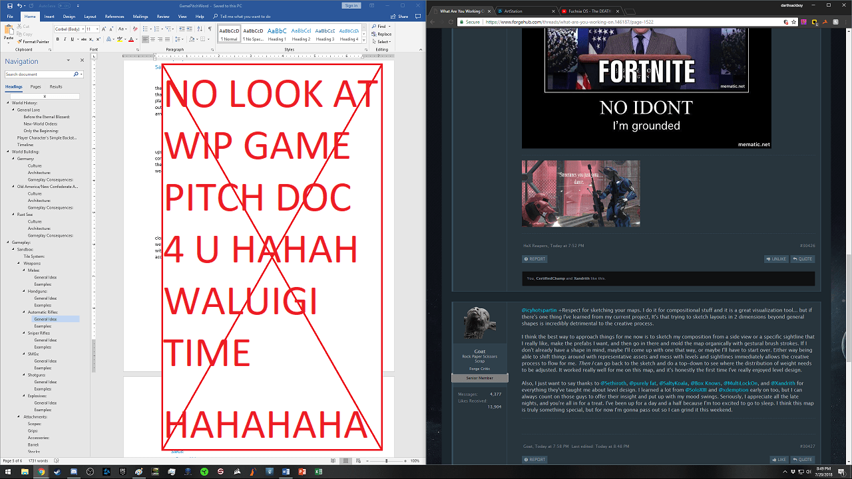
Task: Click the bullet list icon
Action: tap(144, 29)
